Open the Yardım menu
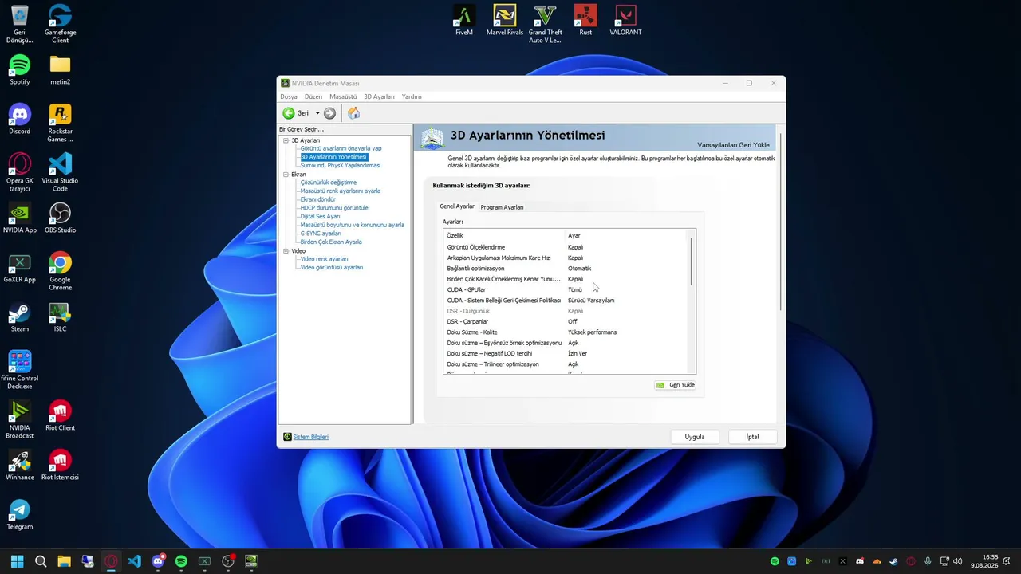This screenshot has height=574, width=1021. click(x=412, y=96)
